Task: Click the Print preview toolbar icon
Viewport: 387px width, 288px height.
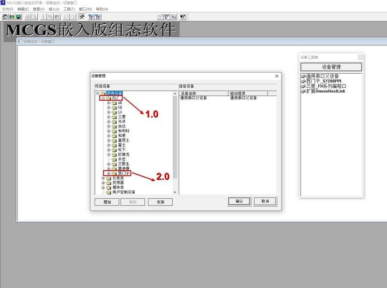Action: [34, 16]
